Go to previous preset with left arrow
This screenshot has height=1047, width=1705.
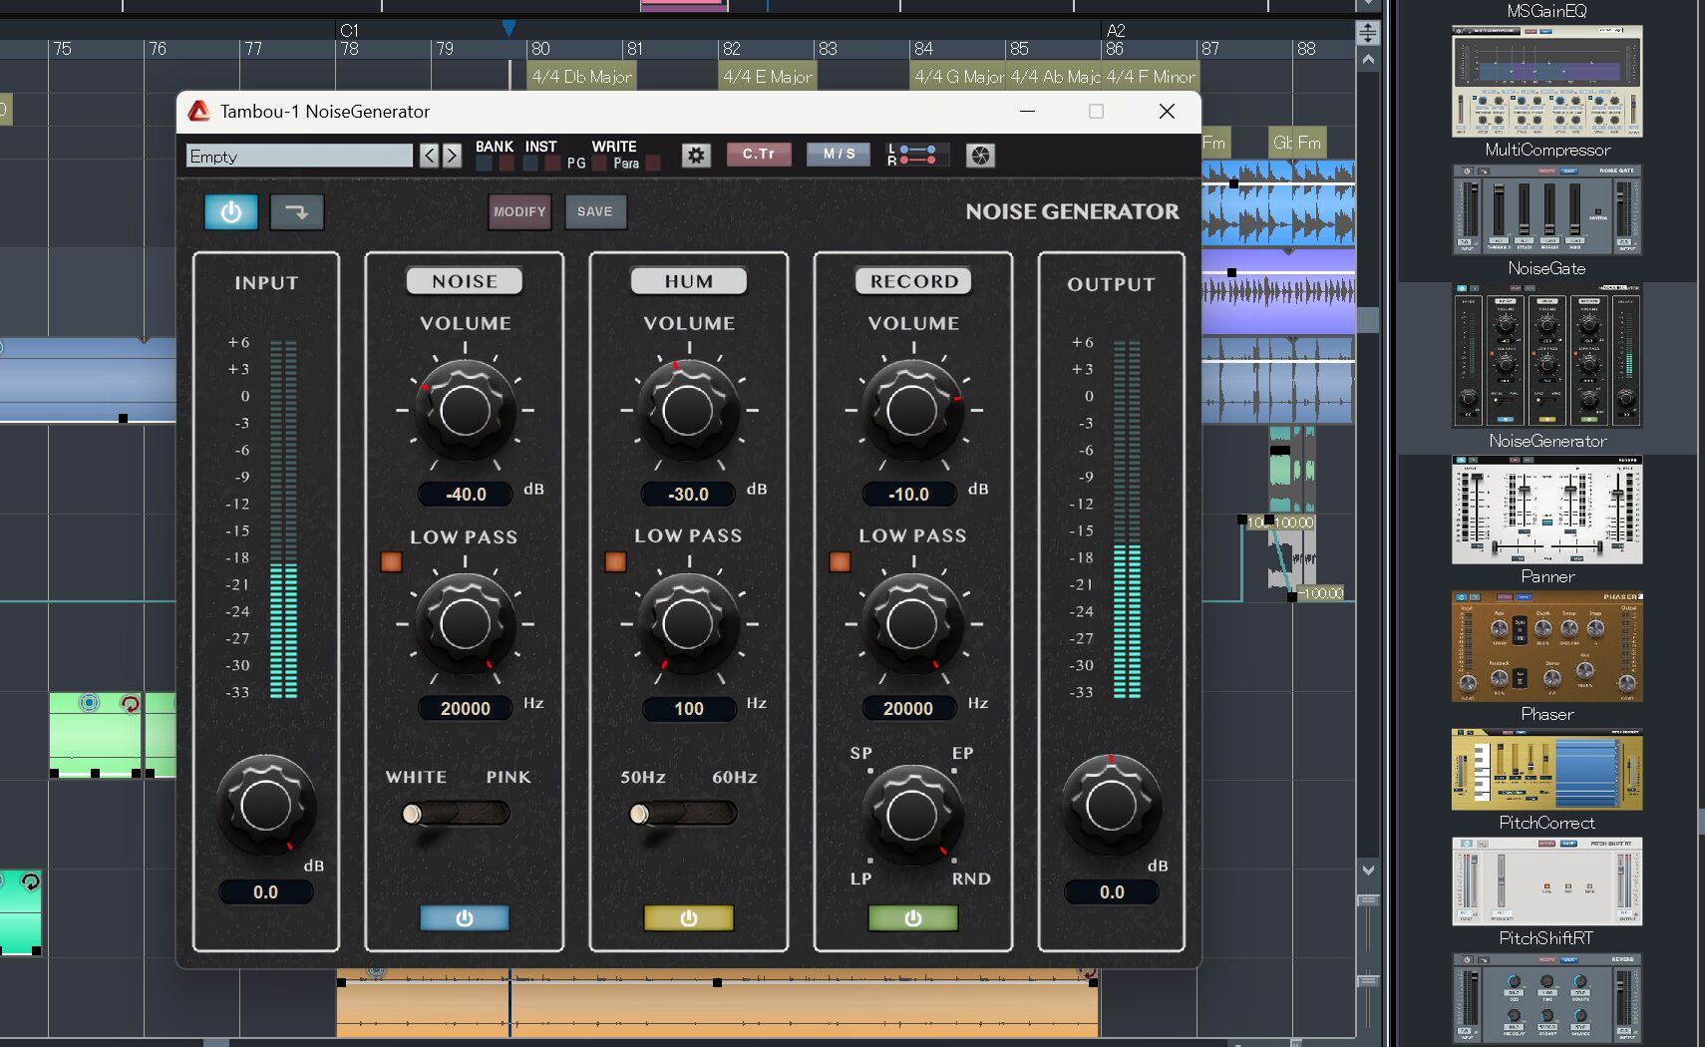(429, 156)
